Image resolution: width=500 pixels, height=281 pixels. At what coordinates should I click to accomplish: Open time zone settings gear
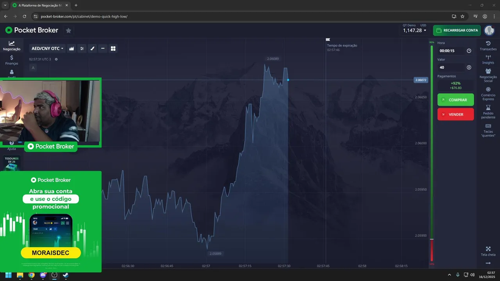[x=56, y=59]
